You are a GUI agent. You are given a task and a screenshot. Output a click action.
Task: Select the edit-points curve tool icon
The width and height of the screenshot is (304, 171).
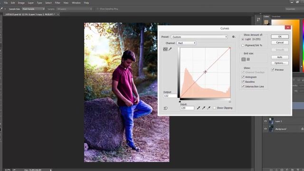(165, 49)
